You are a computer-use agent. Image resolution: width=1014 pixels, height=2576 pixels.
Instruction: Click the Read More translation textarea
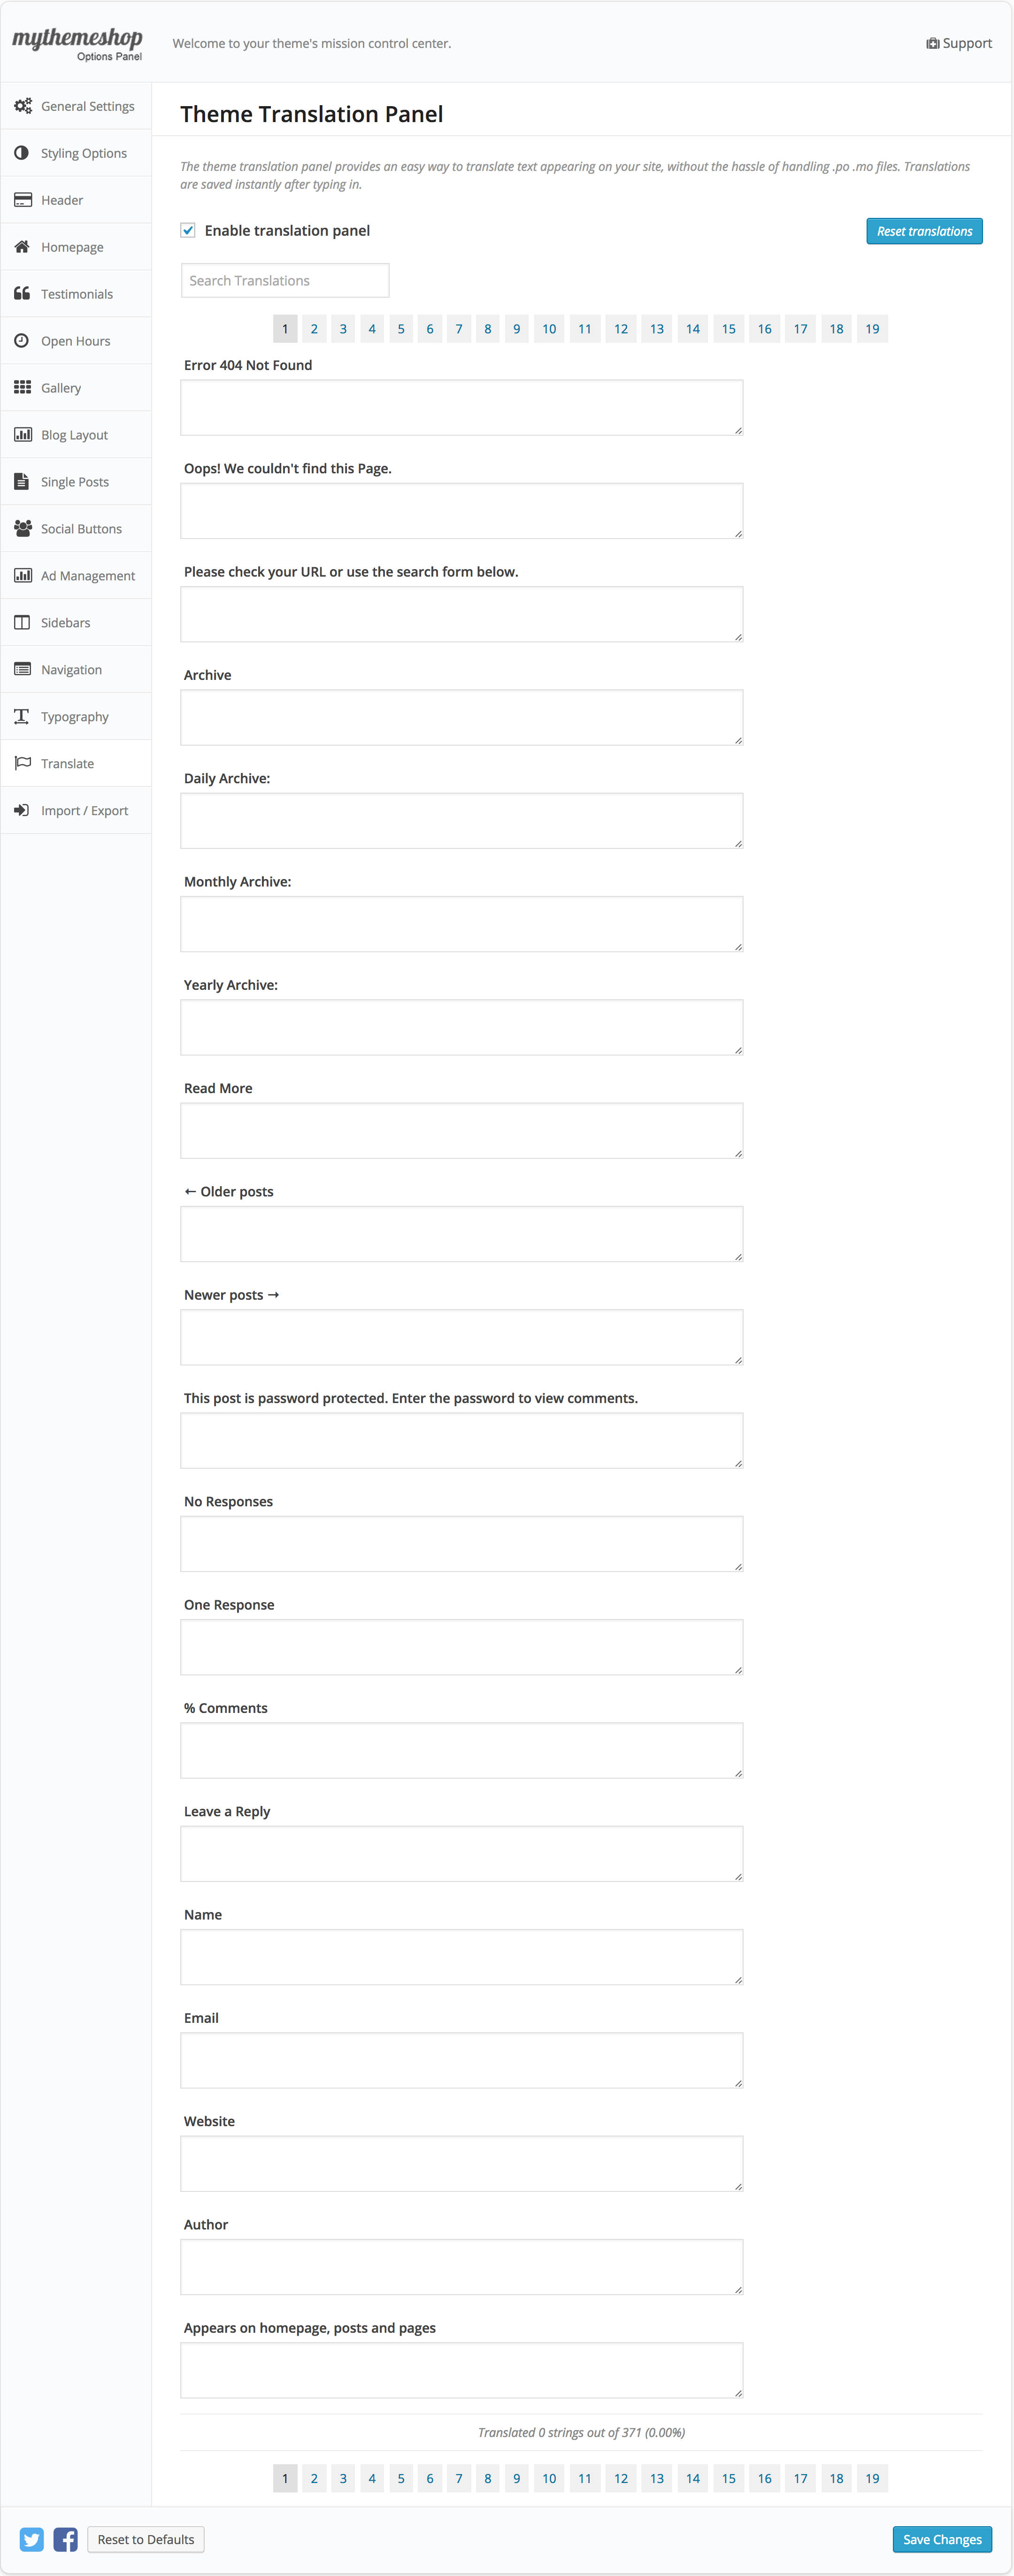click(x=461, y=1131)
